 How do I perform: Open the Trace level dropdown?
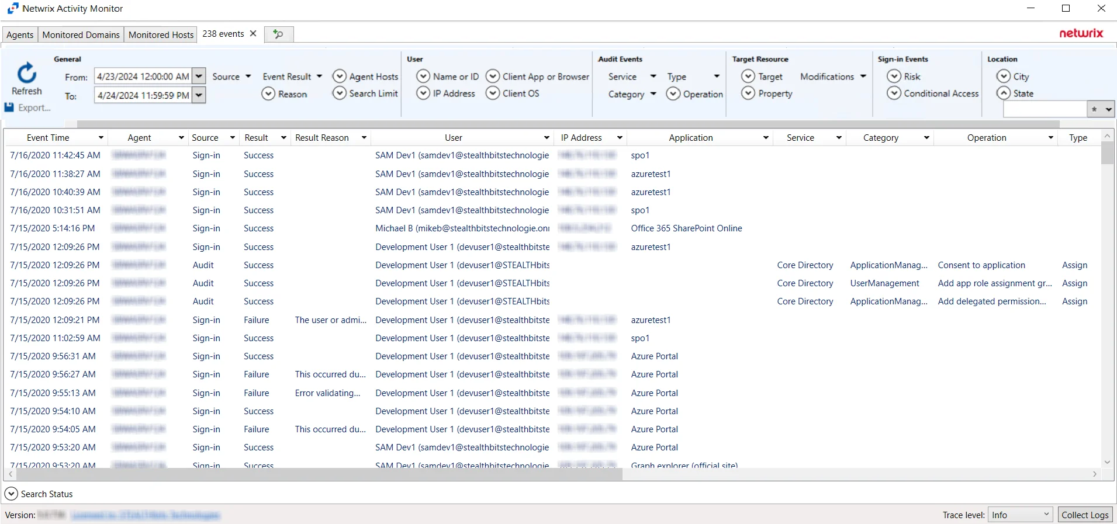(1019, 515)
